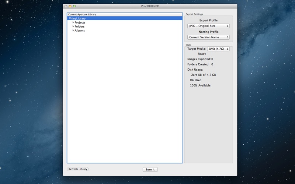Click the Target Media: label

click(197, 49)
